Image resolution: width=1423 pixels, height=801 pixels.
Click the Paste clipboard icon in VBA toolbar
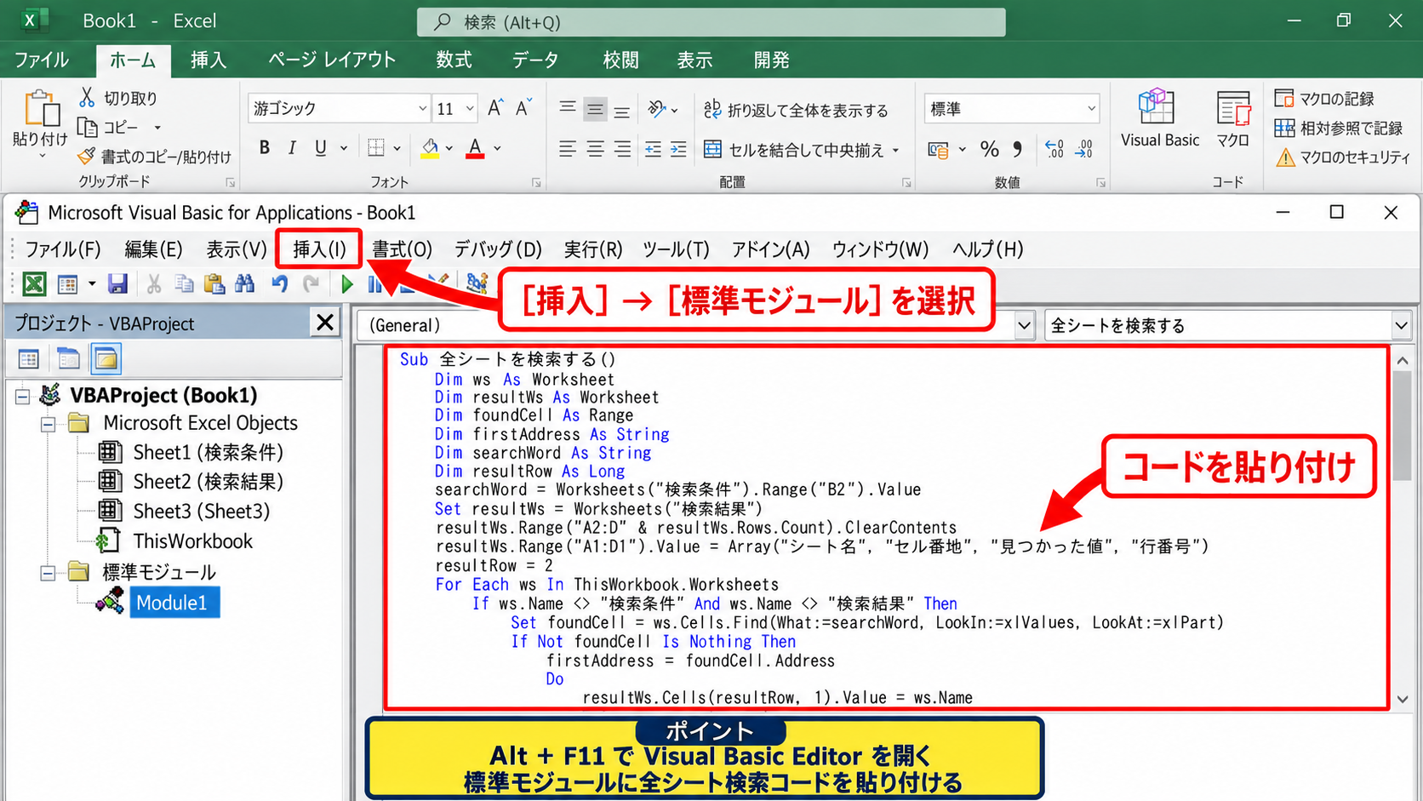214,283
